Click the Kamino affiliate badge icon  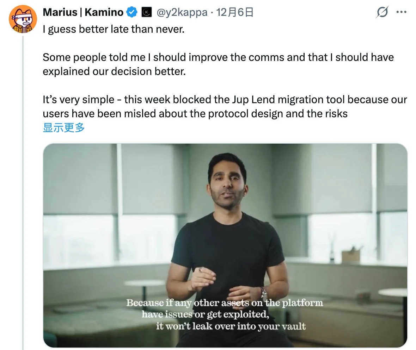pos(146,13)
